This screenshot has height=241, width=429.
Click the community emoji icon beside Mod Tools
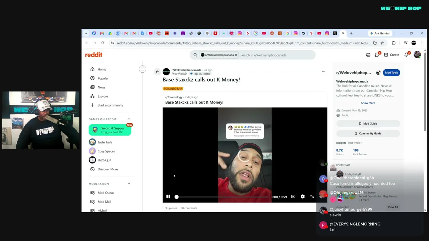point(378,73)
